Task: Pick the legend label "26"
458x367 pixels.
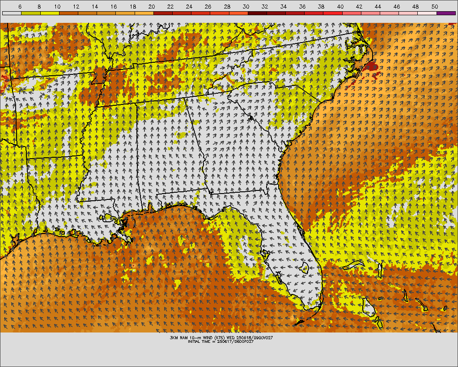Action: point(208,6)
